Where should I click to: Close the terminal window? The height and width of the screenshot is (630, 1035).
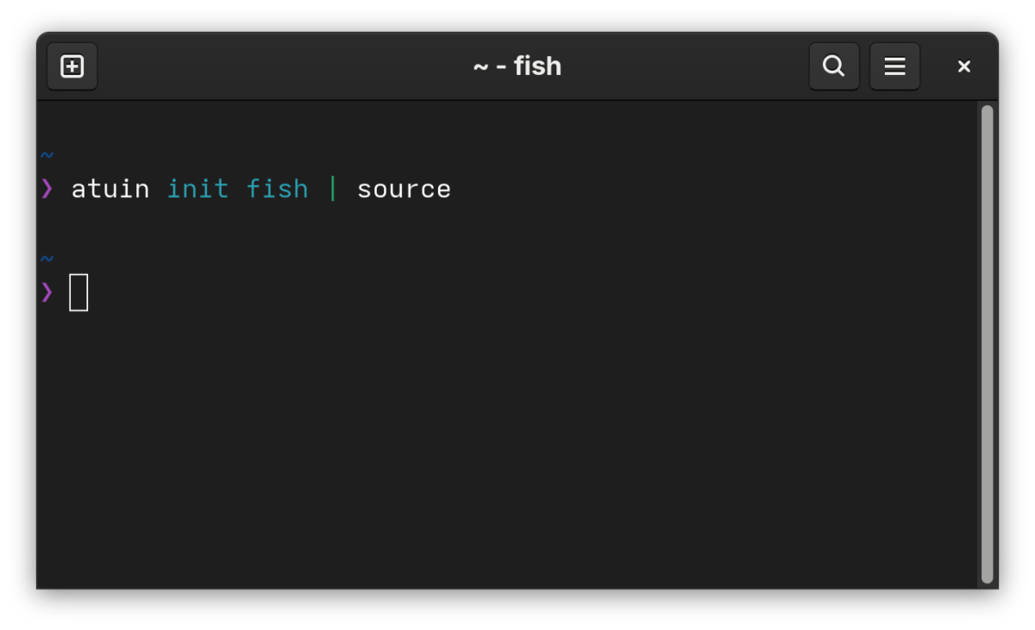click(964, 66)
